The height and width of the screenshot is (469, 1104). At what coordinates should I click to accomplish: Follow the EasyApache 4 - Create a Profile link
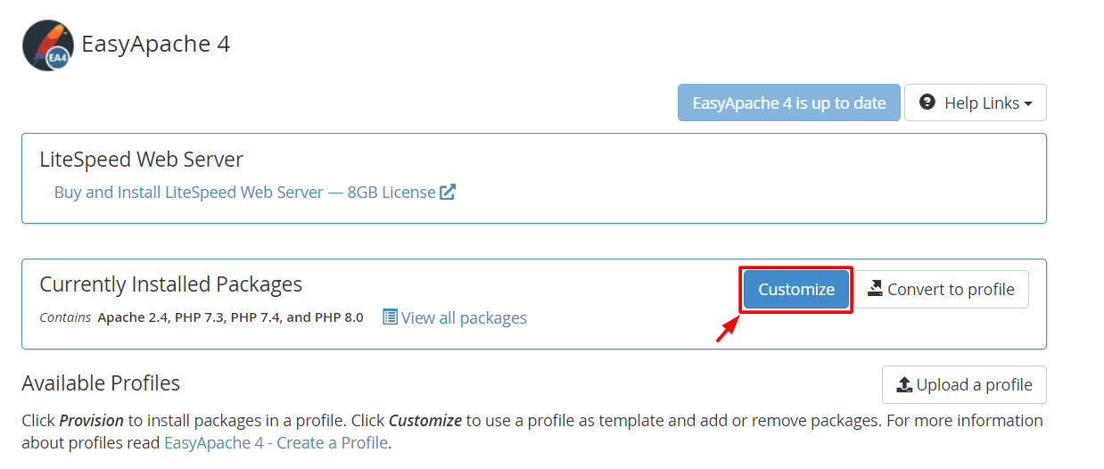coord(276,442)
